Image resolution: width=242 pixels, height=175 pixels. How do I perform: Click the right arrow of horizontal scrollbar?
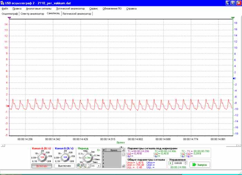click(x=239, y=145)
